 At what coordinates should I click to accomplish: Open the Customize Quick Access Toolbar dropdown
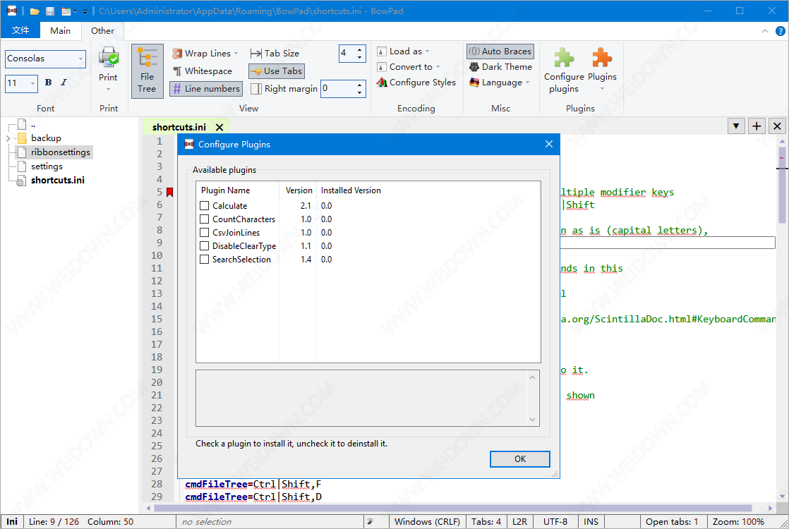tap(85, 11)
